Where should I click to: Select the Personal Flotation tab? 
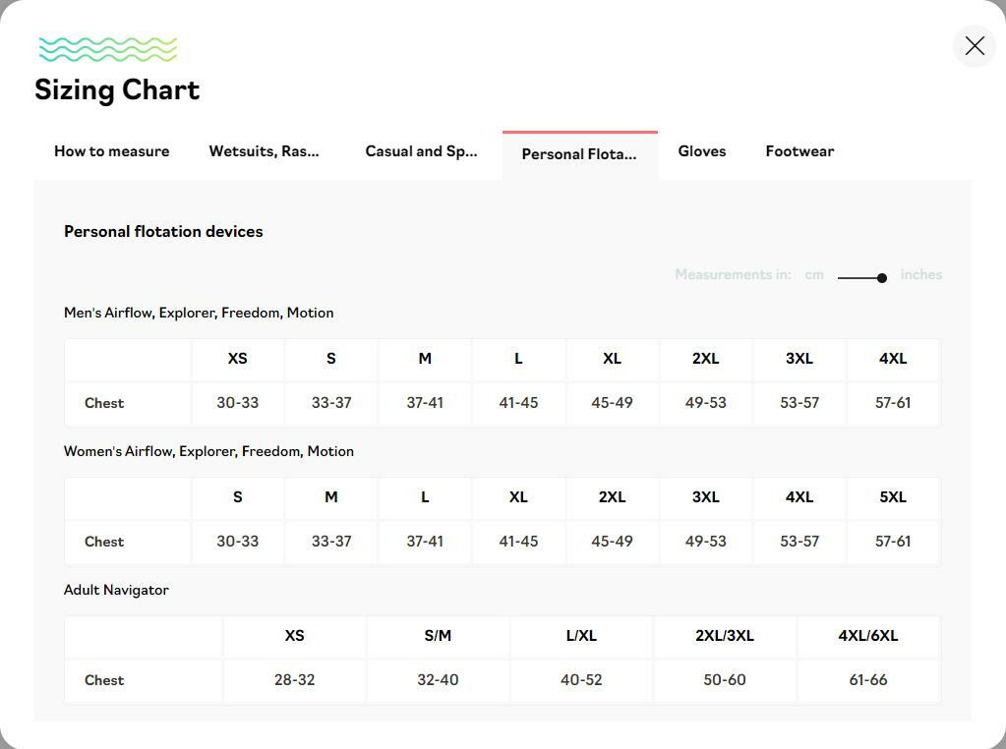click(579, 154)
